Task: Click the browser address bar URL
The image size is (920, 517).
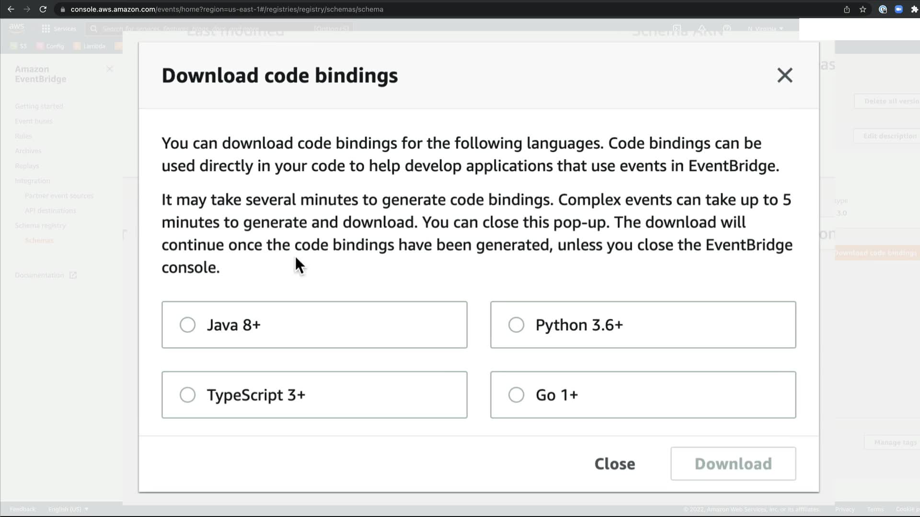Action: click(x=227, y=9)
